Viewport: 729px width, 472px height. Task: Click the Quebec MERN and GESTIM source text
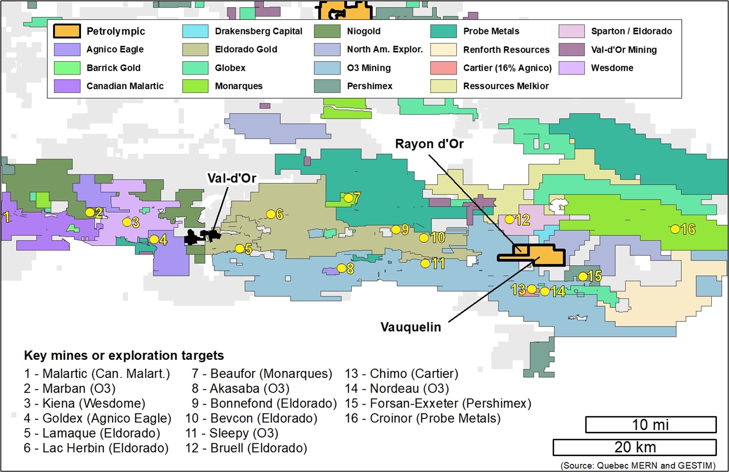[x=638, y=465]
